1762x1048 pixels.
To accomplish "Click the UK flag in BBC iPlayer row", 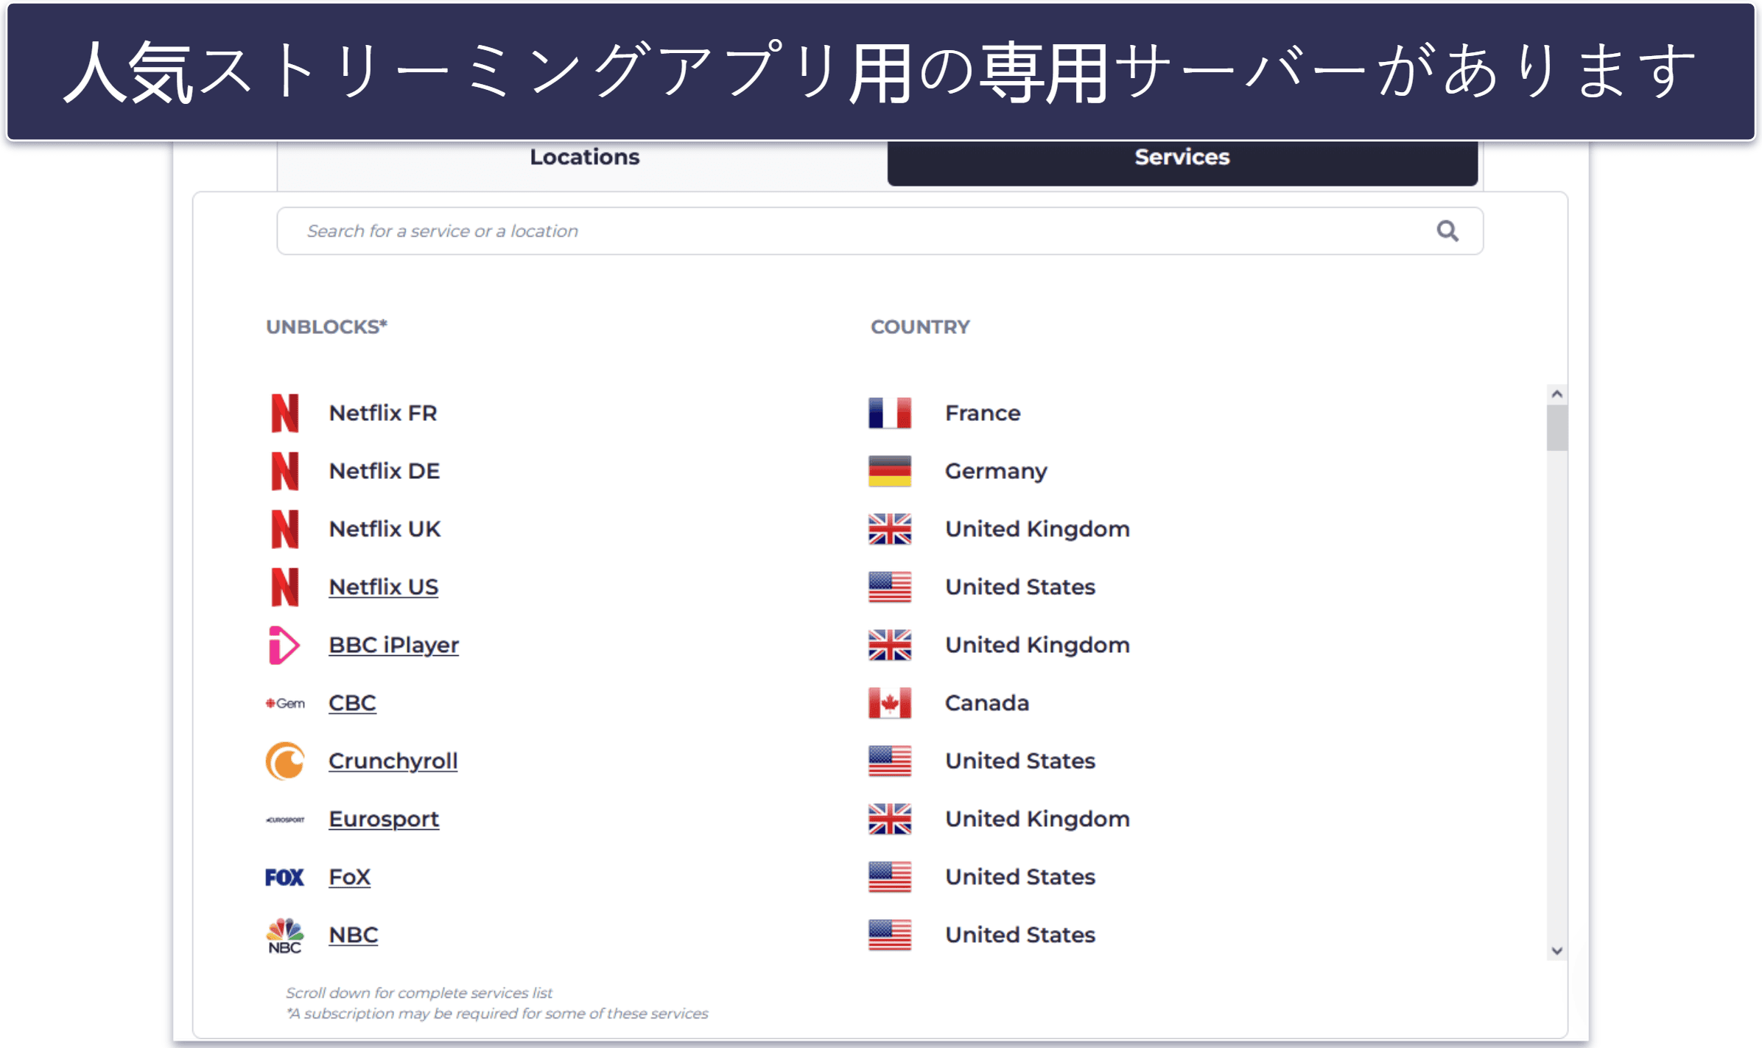I will point(890,645).
